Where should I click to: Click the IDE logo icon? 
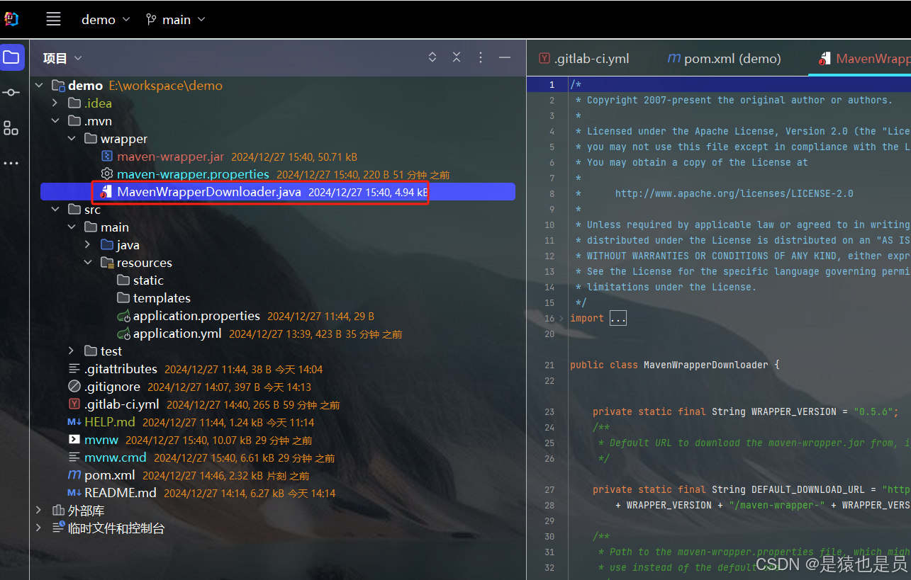tap(12, 19)
